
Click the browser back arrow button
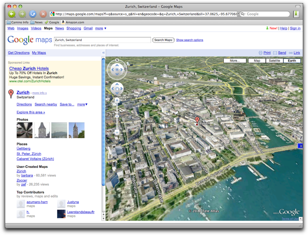click(12, 14)
